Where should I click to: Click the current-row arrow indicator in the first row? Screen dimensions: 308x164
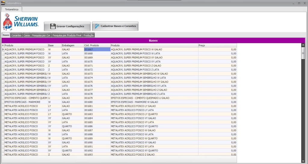pos(3,49)
